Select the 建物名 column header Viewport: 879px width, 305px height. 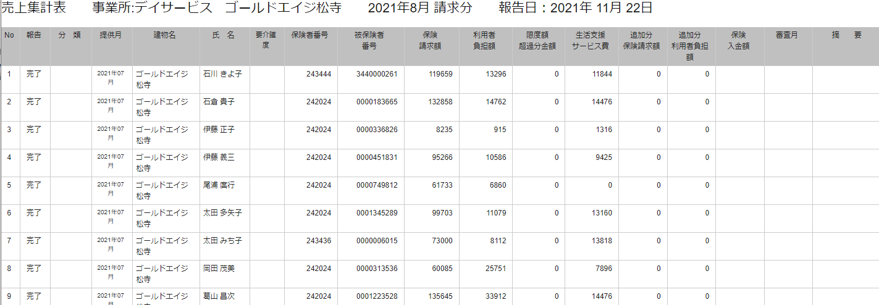click(x=165, y=35)
